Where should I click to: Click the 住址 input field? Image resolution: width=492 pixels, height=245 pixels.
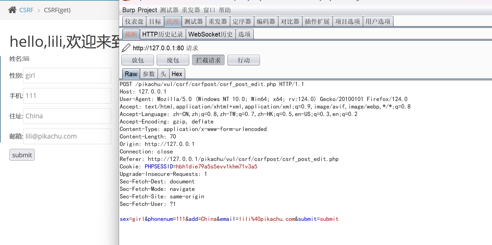[x=67, y=116]
